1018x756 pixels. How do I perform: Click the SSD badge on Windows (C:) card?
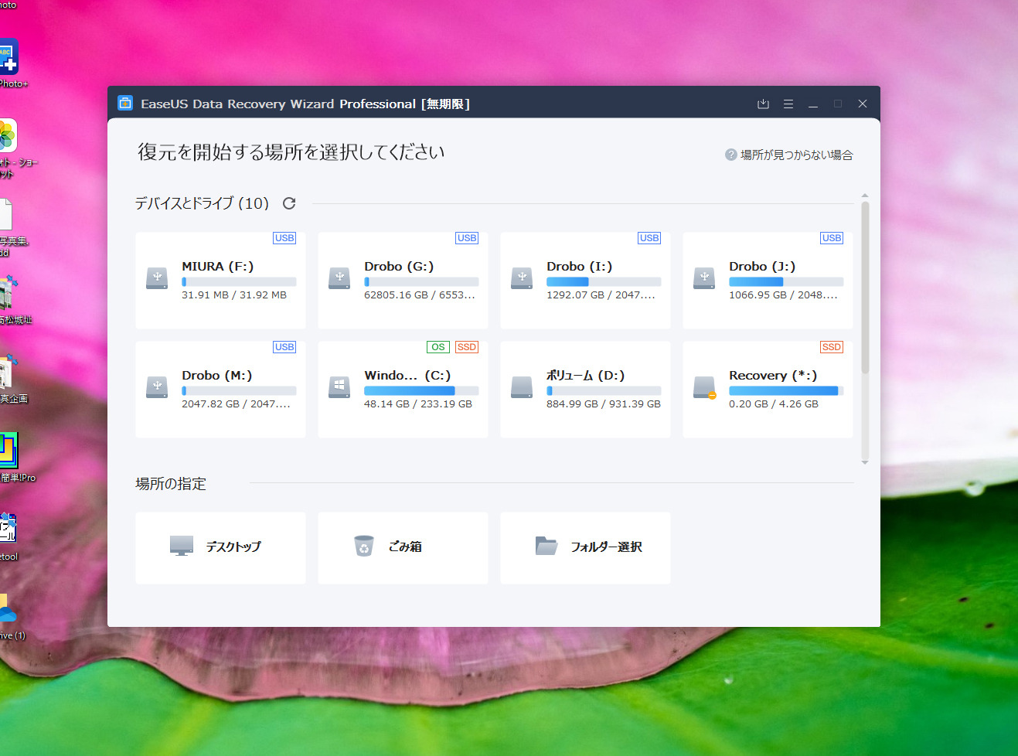pos(467,347)
